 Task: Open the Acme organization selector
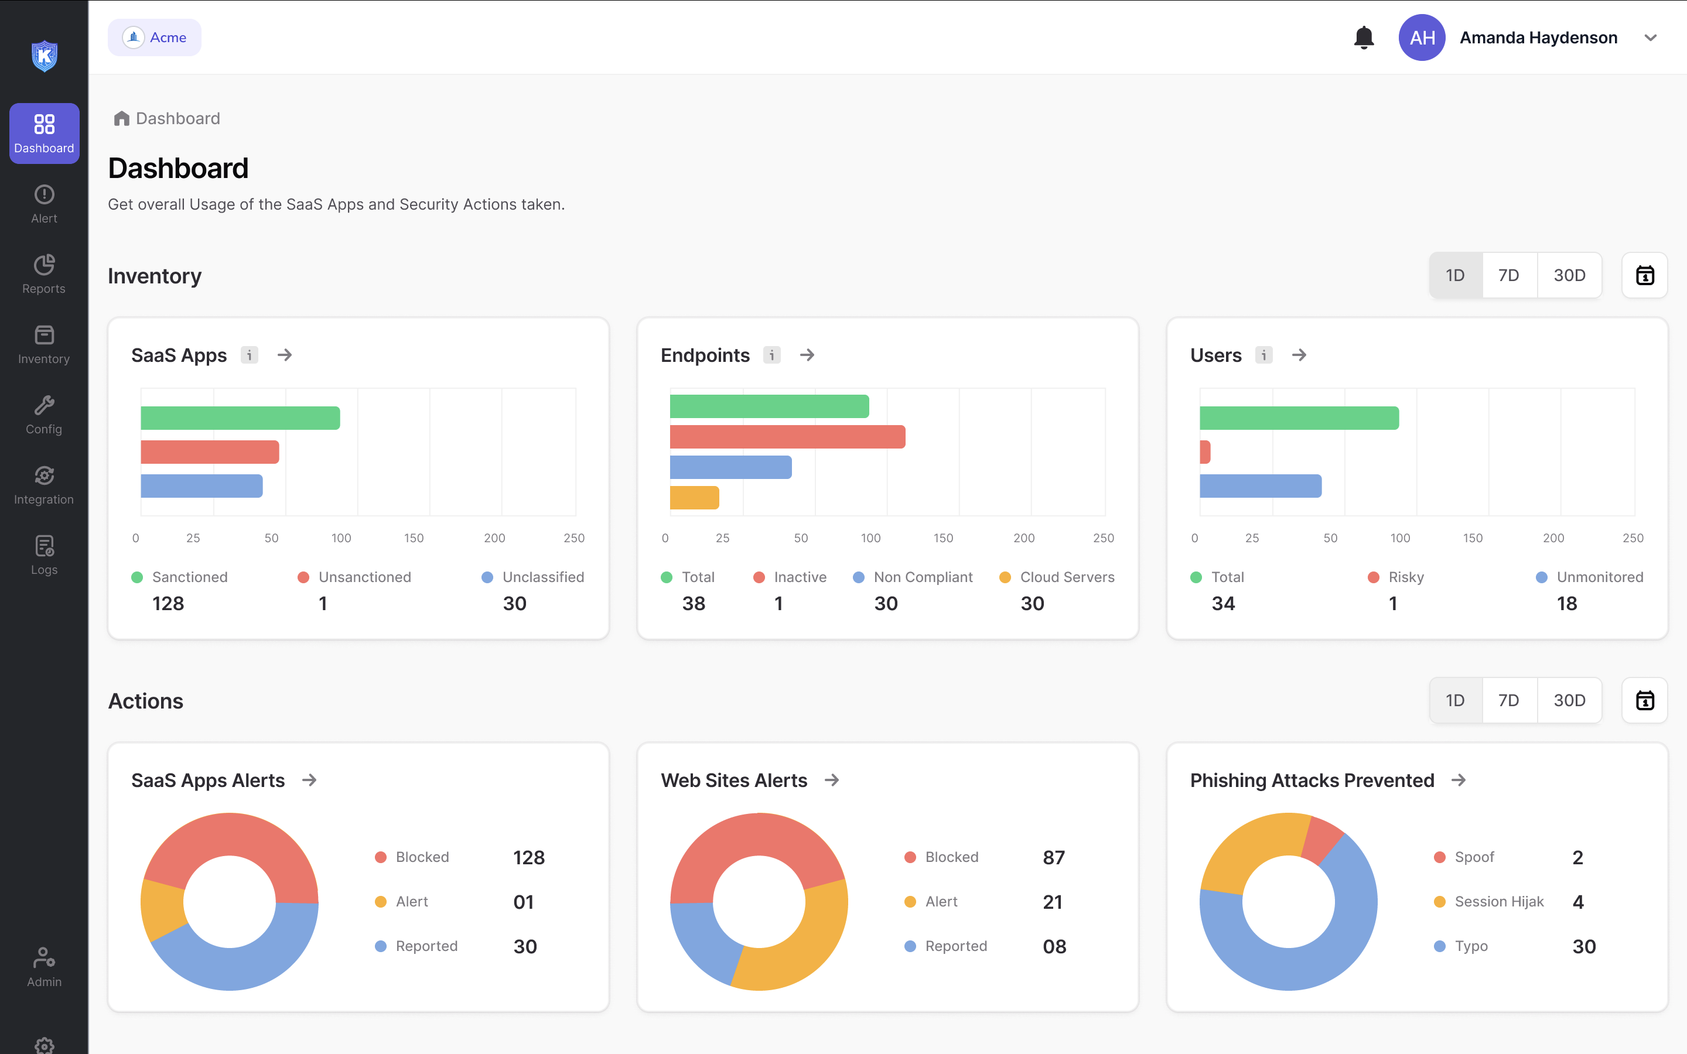[155, 37]
